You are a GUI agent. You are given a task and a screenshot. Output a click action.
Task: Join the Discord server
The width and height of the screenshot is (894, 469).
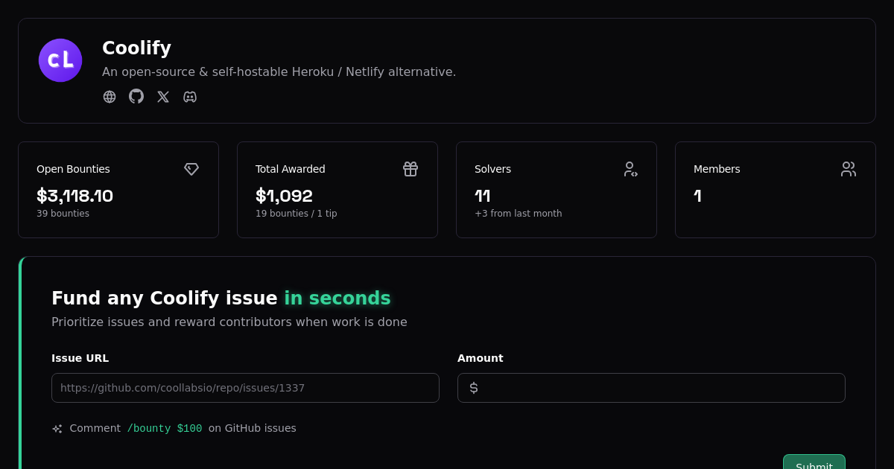(189, 97)
